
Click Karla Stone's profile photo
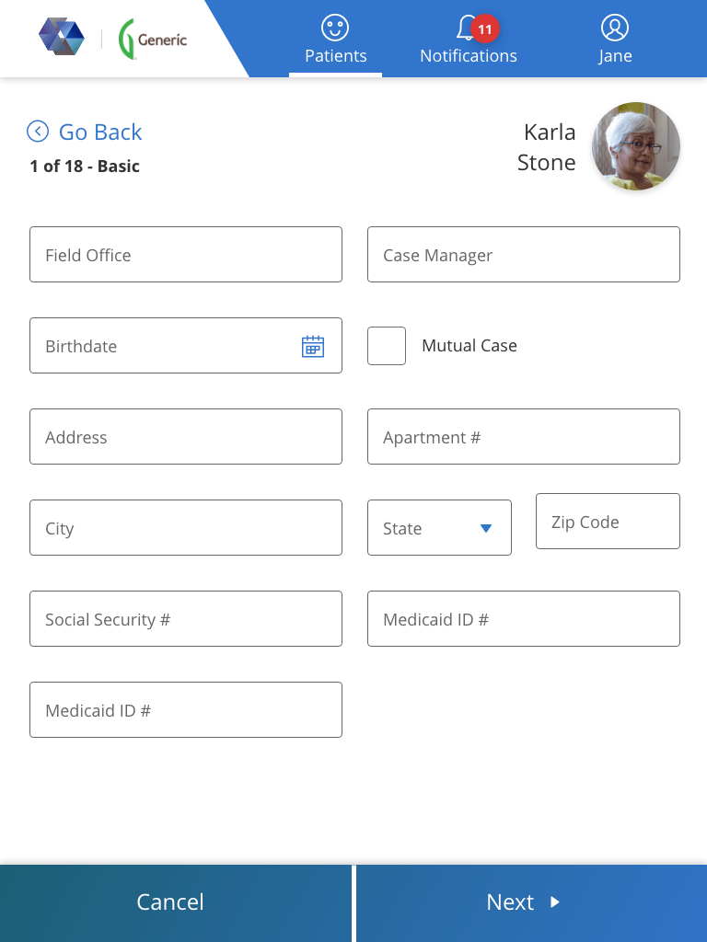pyautogui.click(x=636, y=146)
